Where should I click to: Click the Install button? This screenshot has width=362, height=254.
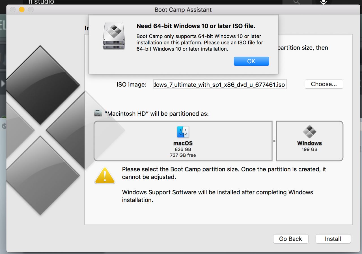(333, 239)
